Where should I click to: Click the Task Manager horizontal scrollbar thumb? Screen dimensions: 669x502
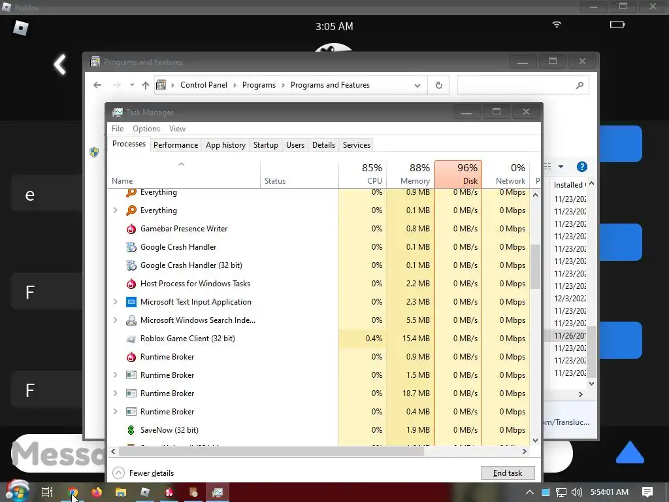(x=271, y=451)
